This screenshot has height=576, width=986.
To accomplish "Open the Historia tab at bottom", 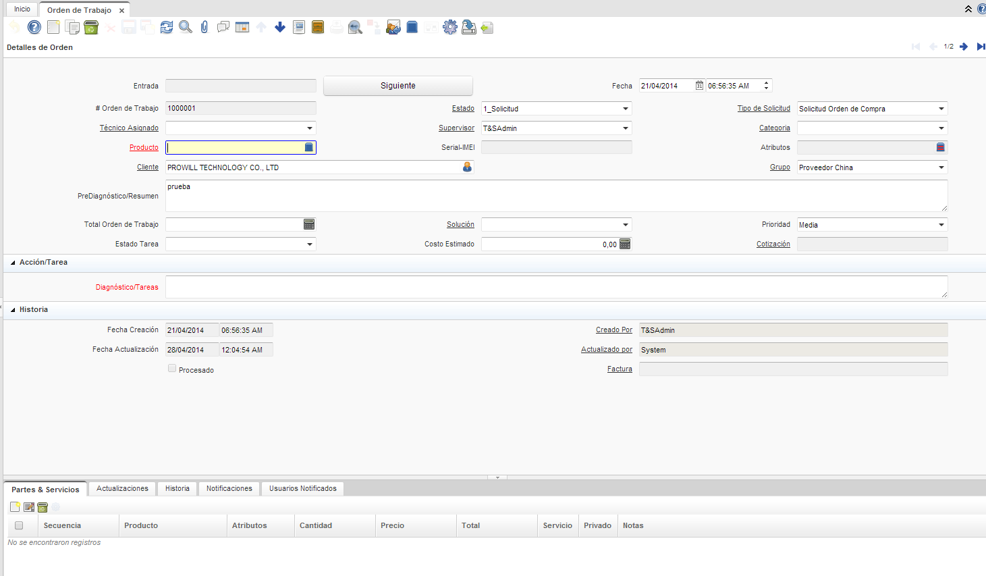I will point(177,488).
